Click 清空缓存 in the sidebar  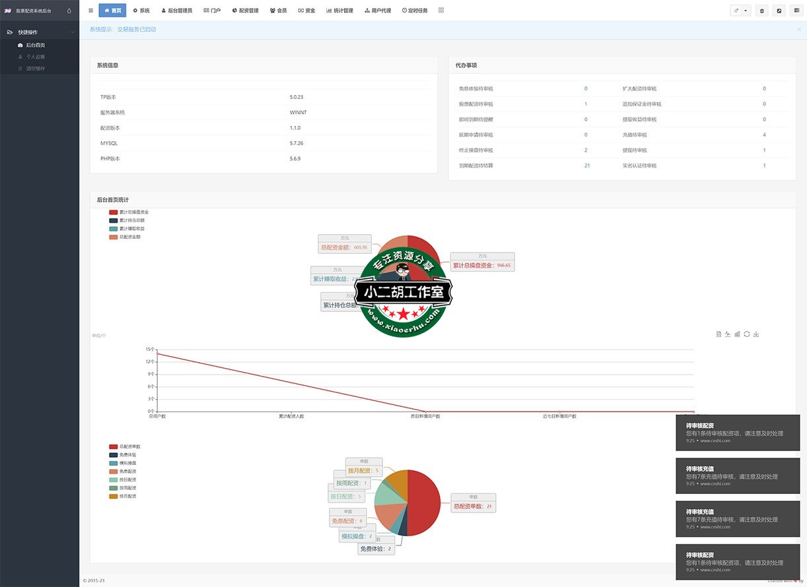click(x=35, y=69)
